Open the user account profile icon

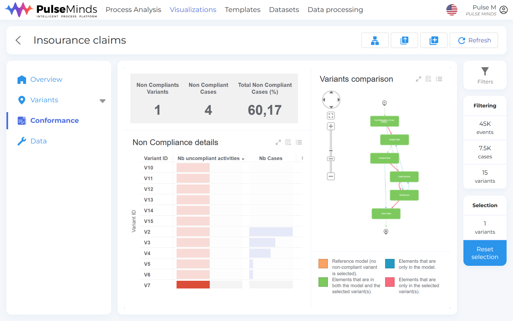point(504,10)
